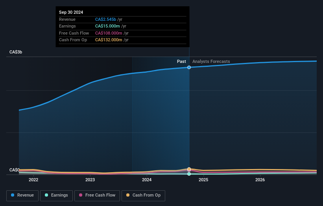Toggle the Earnings legend series
This screenshot has height=206, width=323.
[56, 195]
